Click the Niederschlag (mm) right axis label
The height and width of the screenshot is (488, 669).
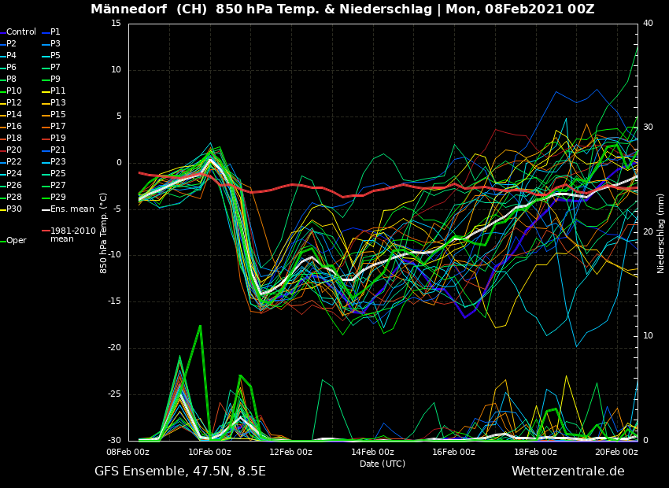point(661,233)
